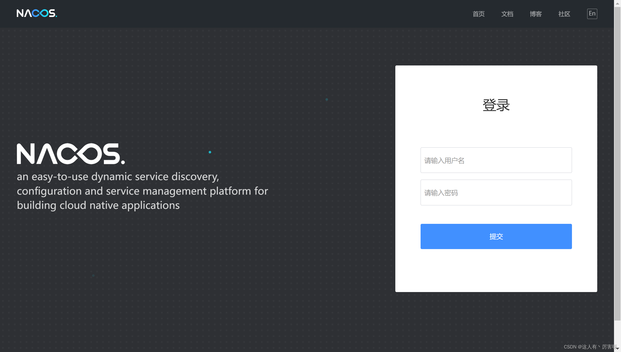Submit login with the 提交 button
The width and height of the screenshot is (621, 352).
pos(496,236)
